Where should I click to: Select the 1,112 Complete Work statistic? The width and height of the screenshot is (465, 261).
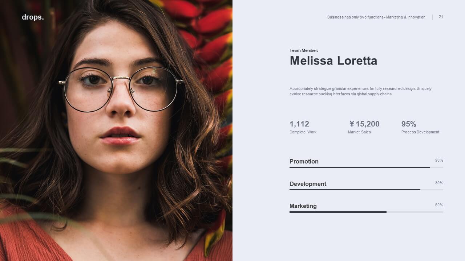(299, 124)
